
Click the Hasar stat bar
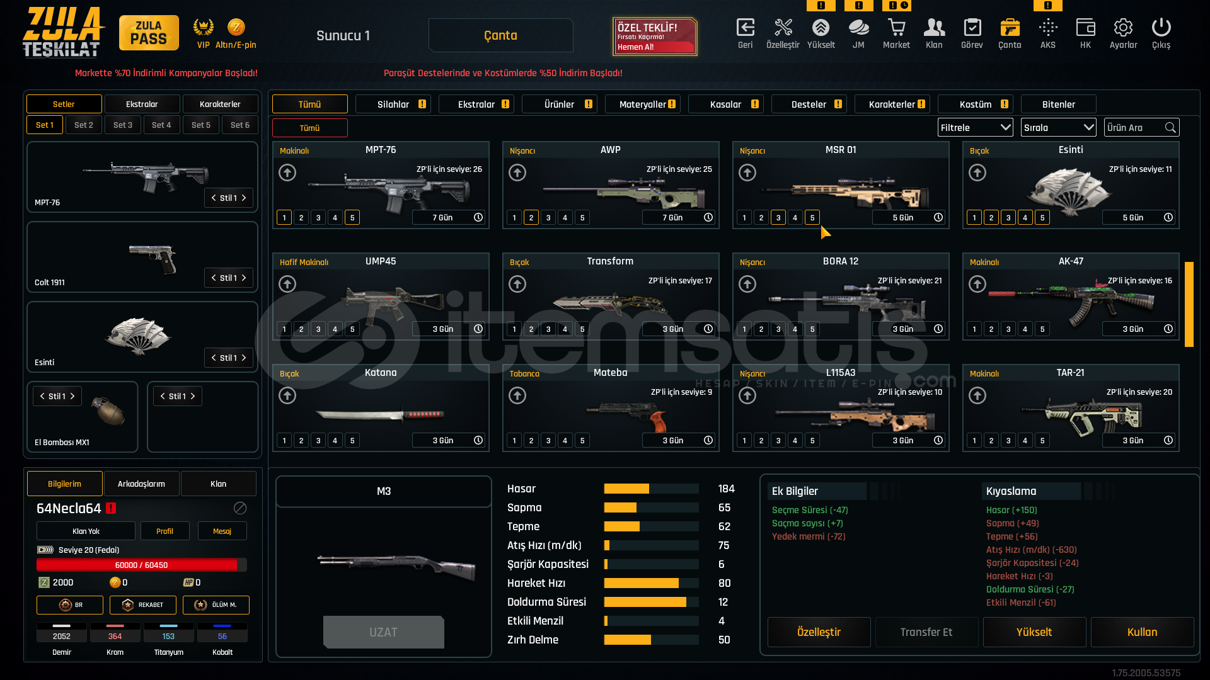(651, 489)
